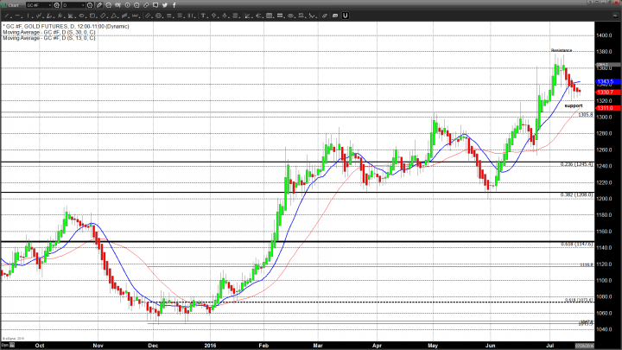Click the Facebook share icon

175,5
